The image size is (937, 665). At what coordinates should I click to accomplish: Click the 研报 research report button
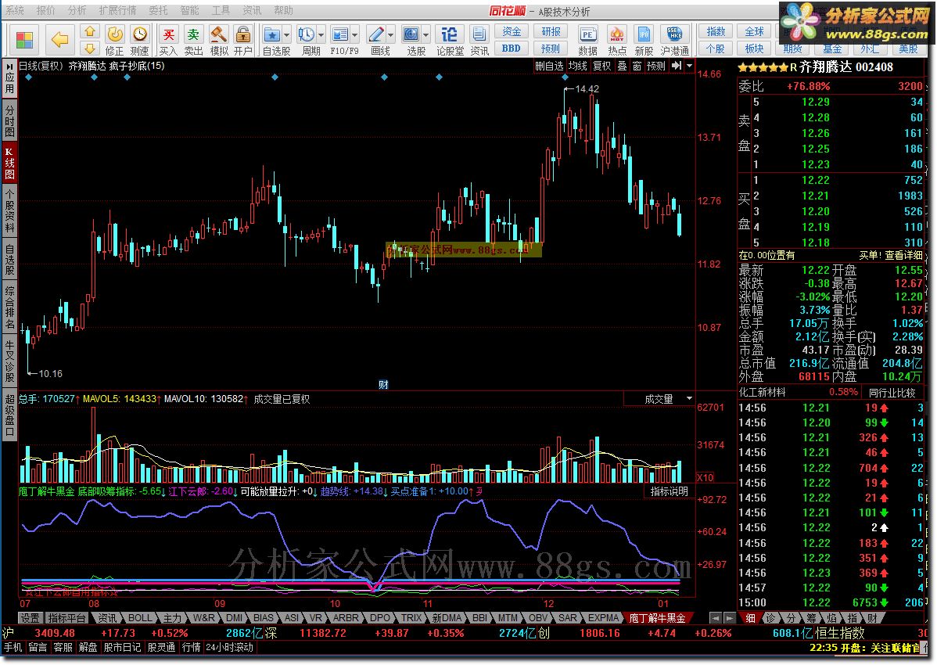[551, 31]
